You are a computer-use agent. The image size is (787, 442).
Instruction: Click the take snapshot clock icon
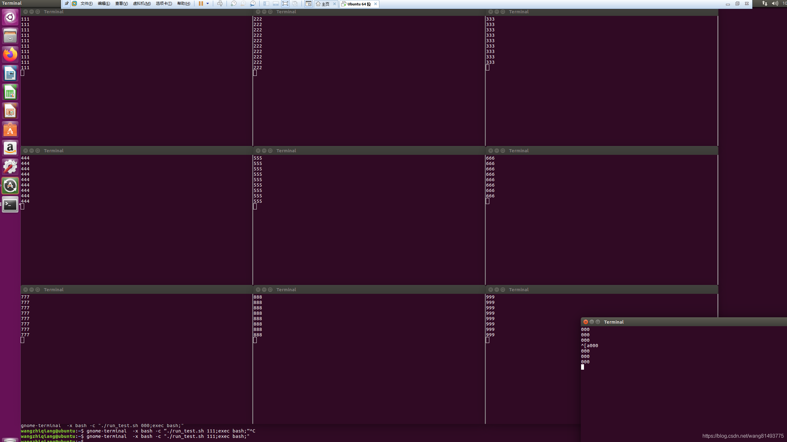234,3
